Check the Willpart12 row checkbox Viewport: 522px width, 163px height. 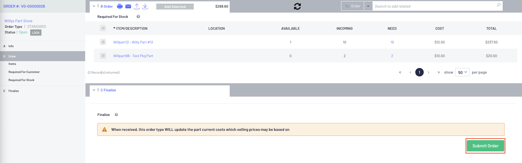pos(103,42)
